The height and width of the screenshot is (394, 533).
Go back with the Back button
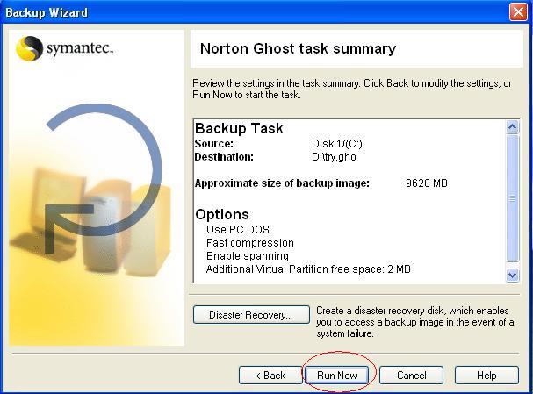click(270, 376)
